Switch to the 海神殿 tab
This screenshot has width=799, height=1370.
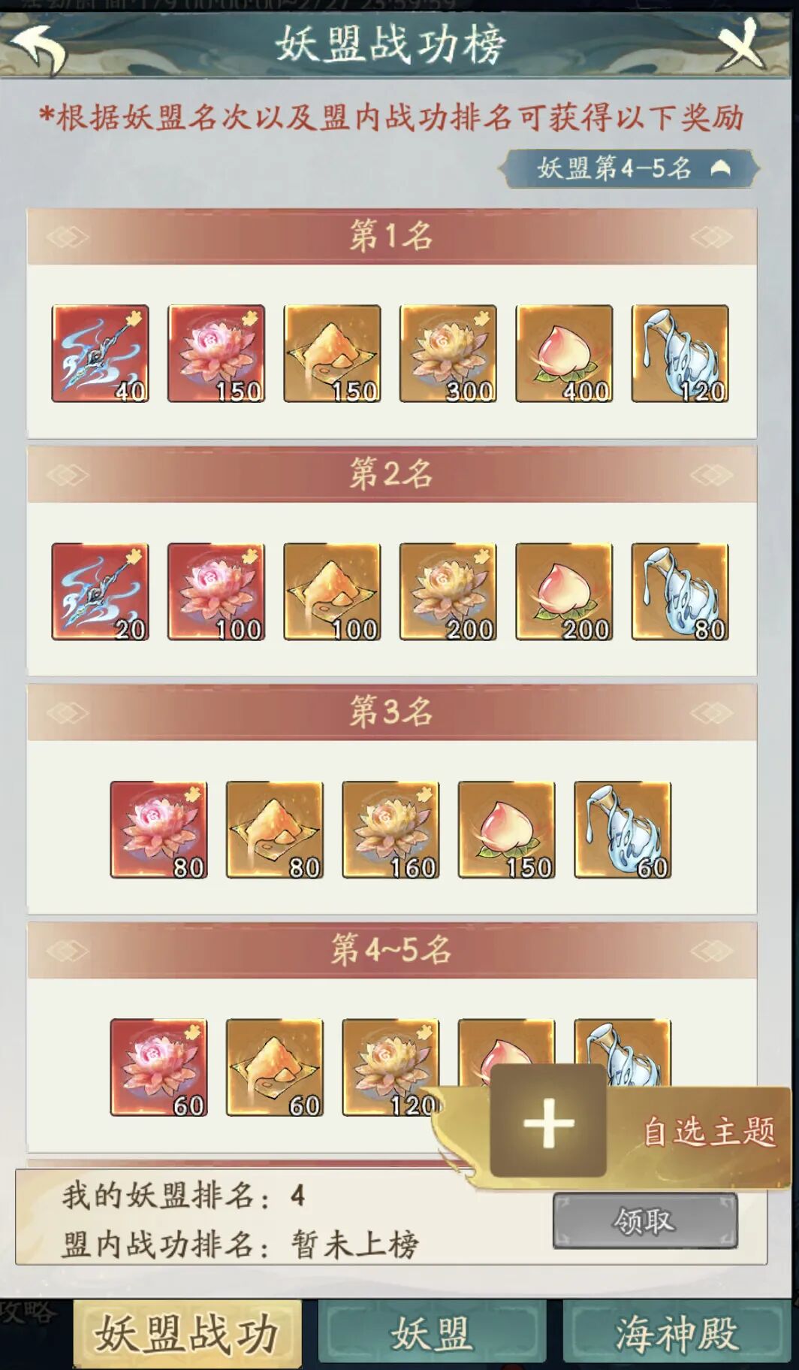(x=677, y=1332)
